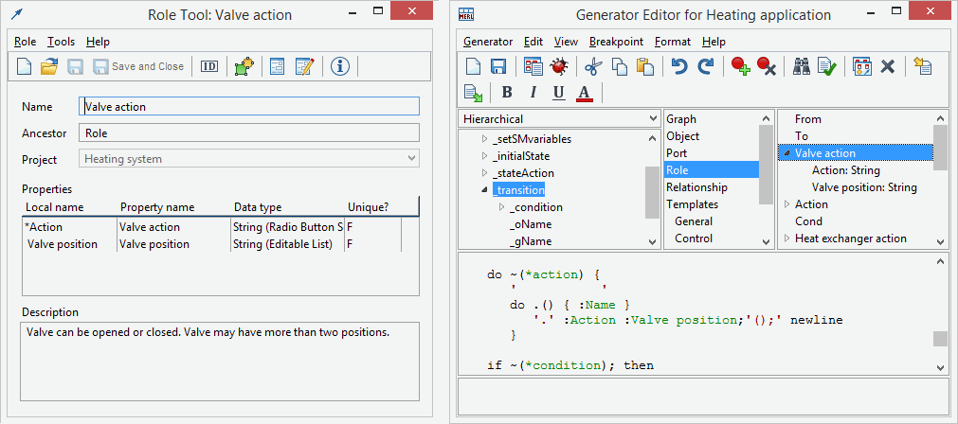Select the *Action property row
Screen dimensions: 958x424
coord(211,227)
